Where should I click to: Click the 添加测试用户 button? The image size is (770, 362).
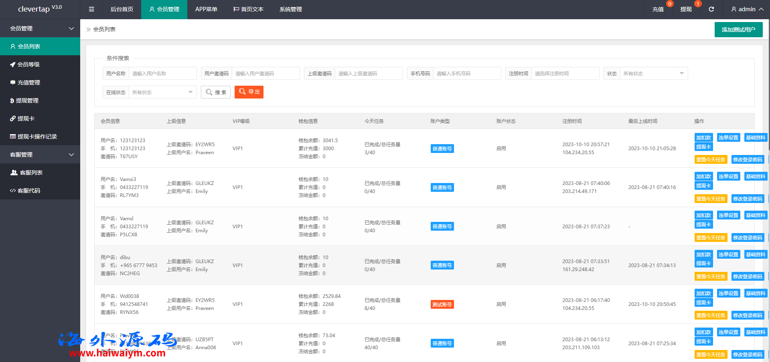738,30
